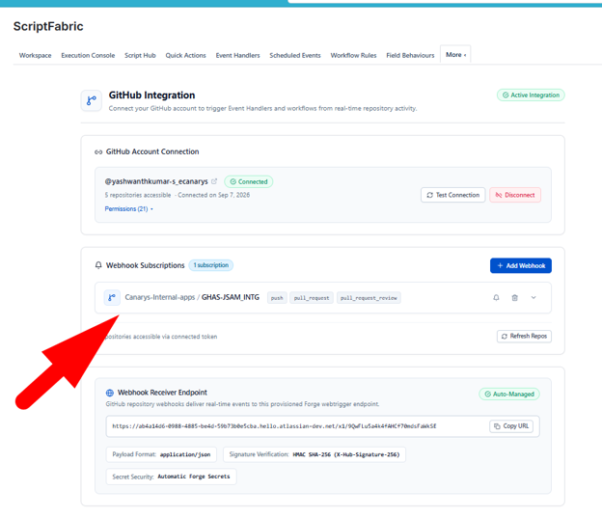Click the Auto-Managed badge
Image resolution: width=602 pixels, height=518 pixels.
(x=509, y=394)
